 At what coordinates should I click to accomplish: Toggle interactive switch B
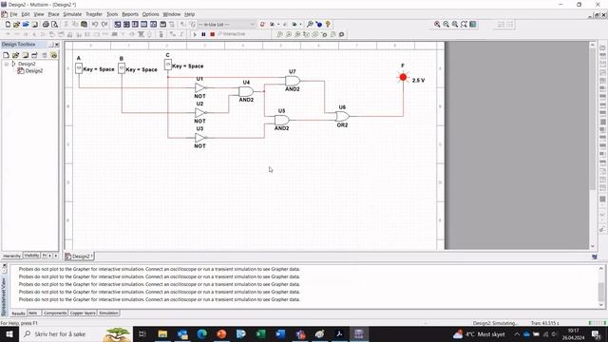[x=122, y=68]
